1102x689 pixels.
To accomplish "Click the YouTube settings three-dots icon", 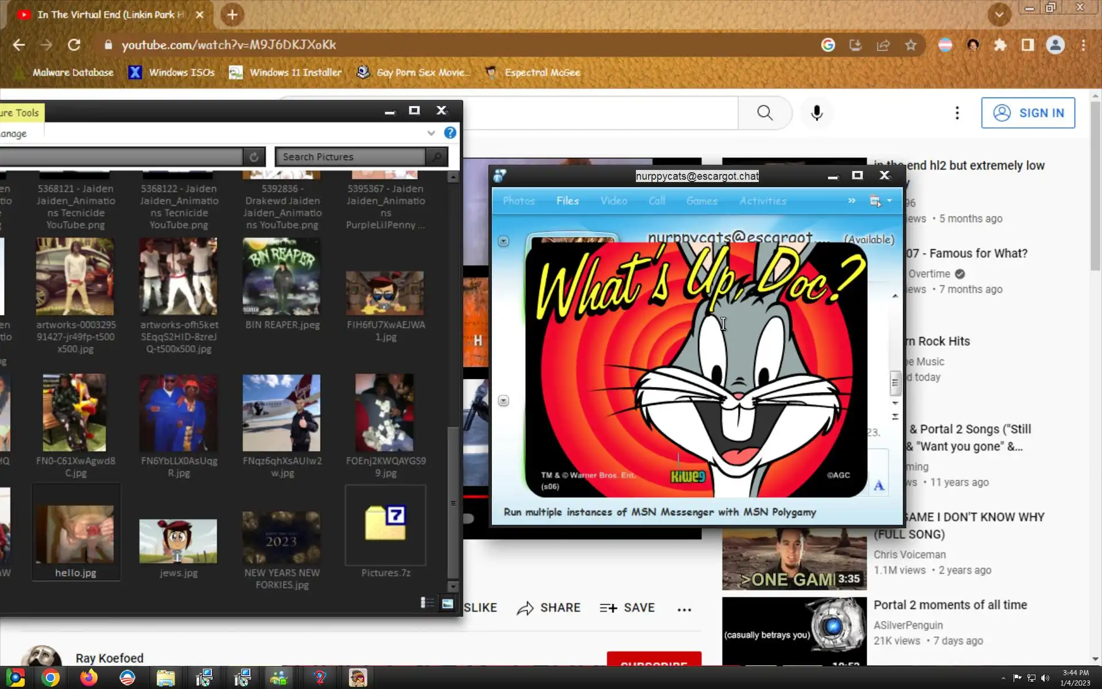I will 957,113.
